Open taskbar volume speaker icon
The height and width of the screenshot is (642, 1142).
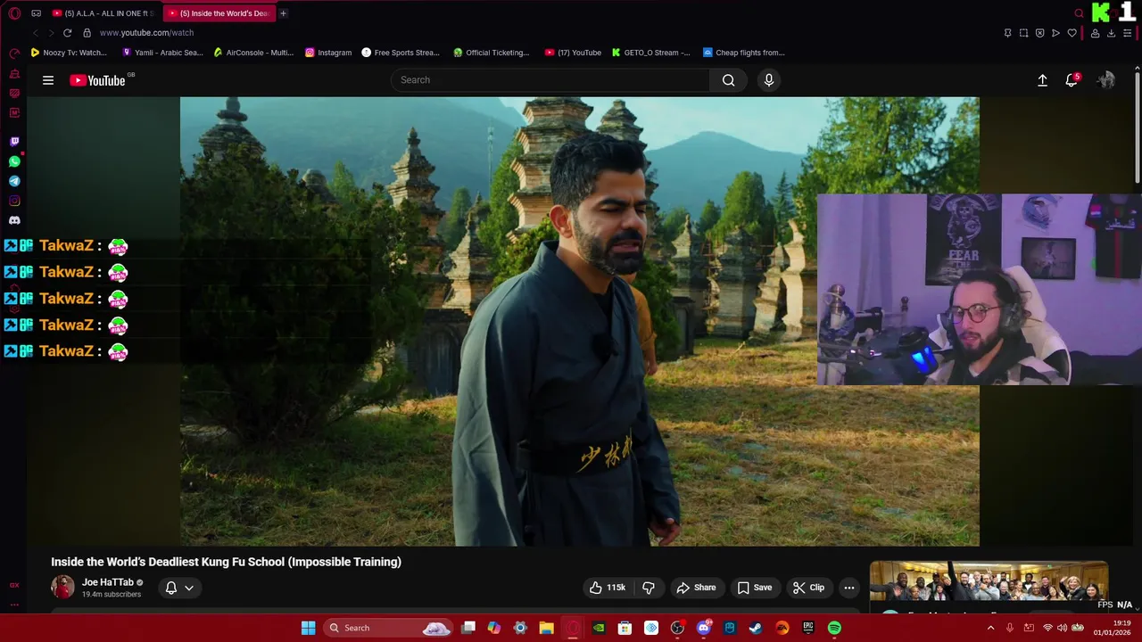(1061, 628)
